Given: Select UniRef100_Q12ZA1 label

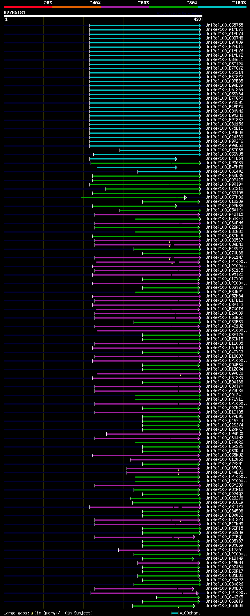Looking at the screenshot, I should tap(225, 550).
